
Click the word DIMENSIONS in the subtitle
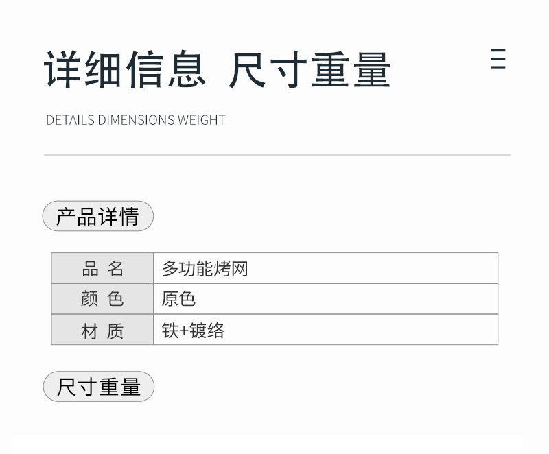137,120
